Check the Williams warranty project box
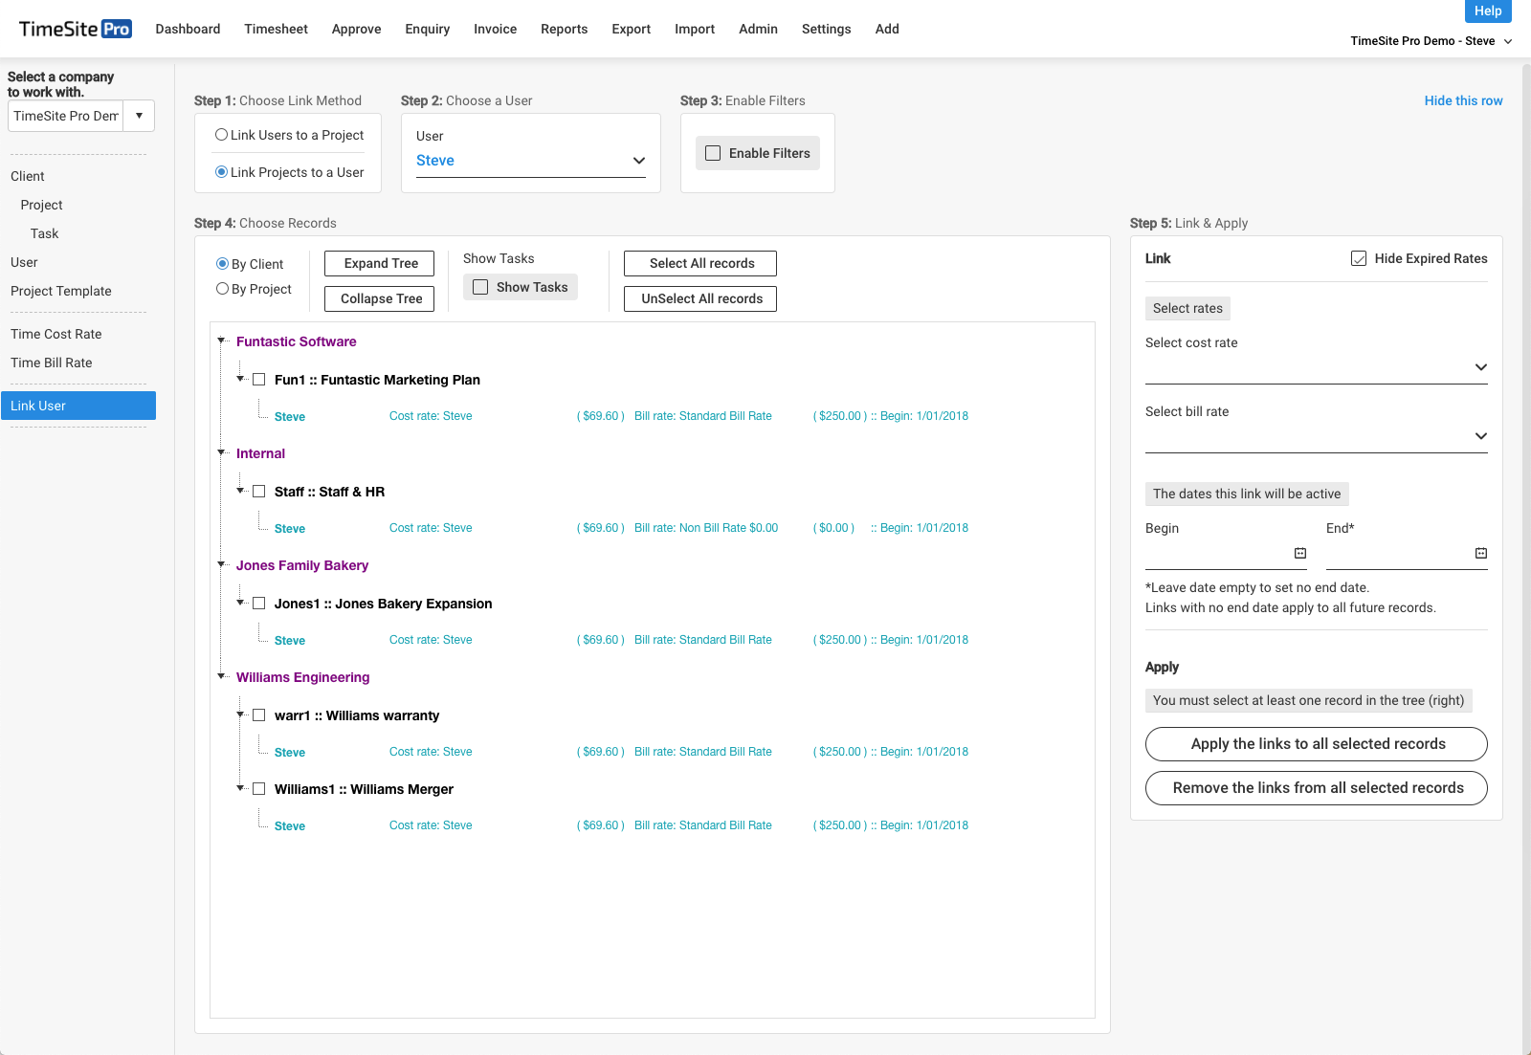This screenshot has height=1055, width=1531. [258, 715]
